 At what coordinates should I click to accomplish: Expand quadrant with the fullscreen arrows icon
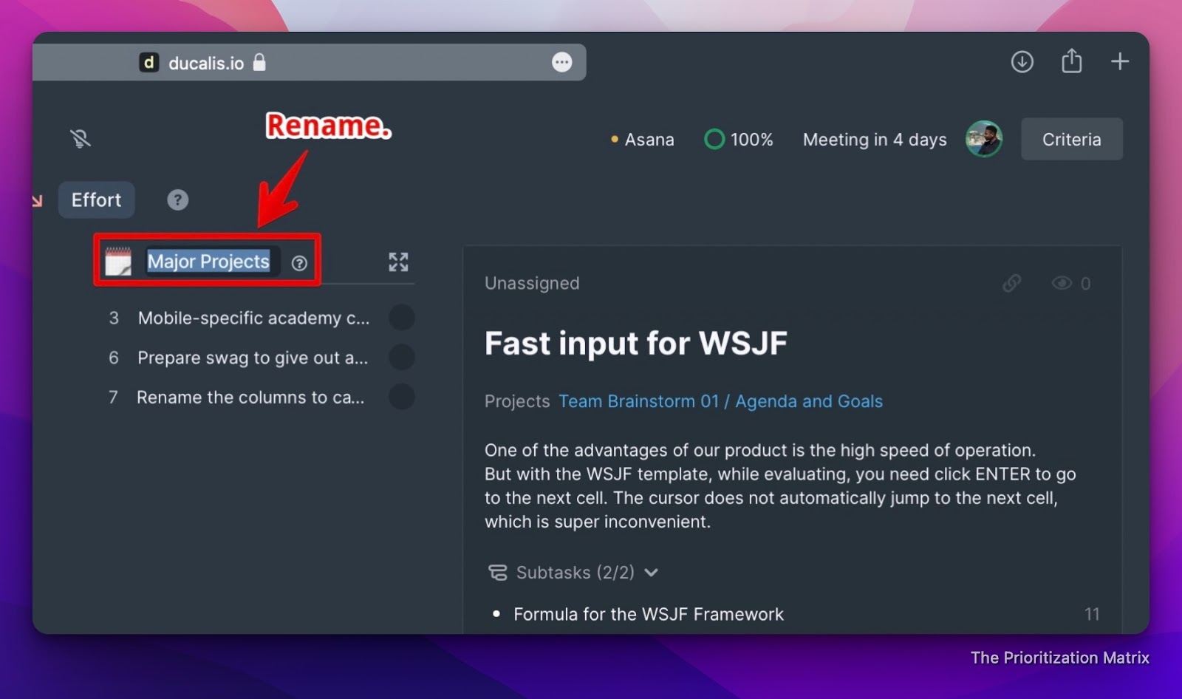click(x=398, y=262)
